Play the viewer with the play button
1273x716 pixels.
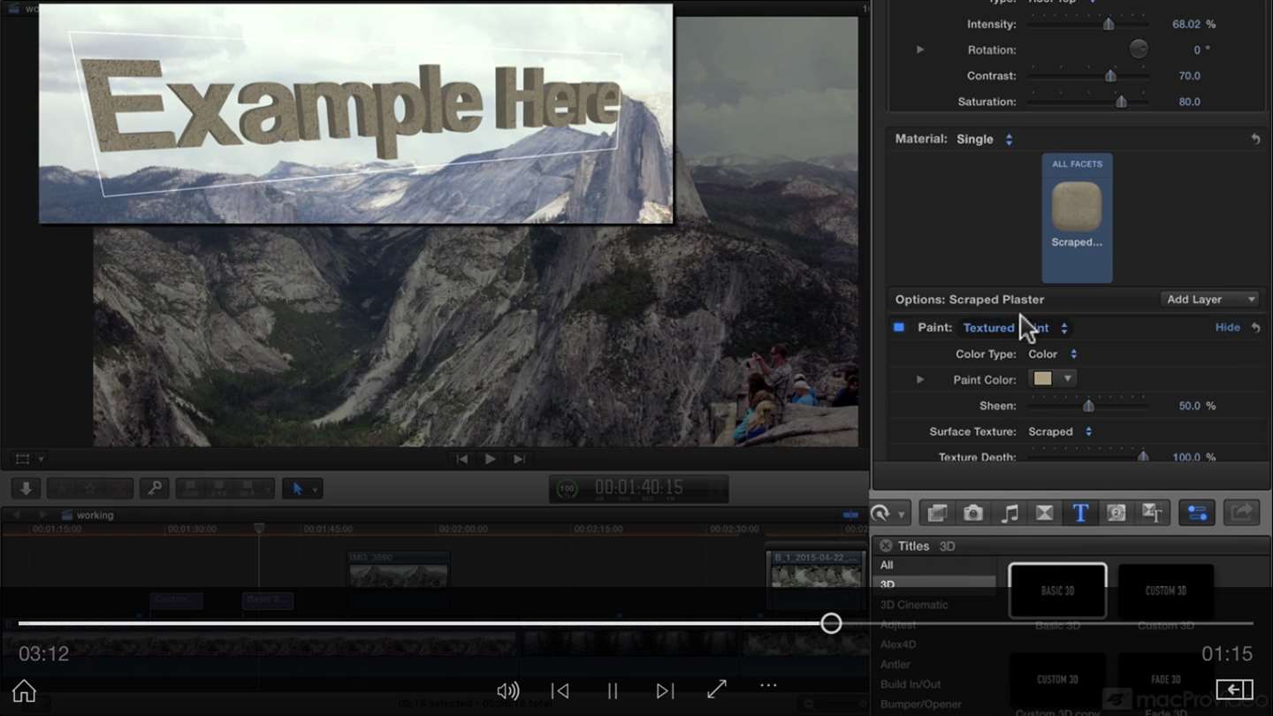pos(490,459)
